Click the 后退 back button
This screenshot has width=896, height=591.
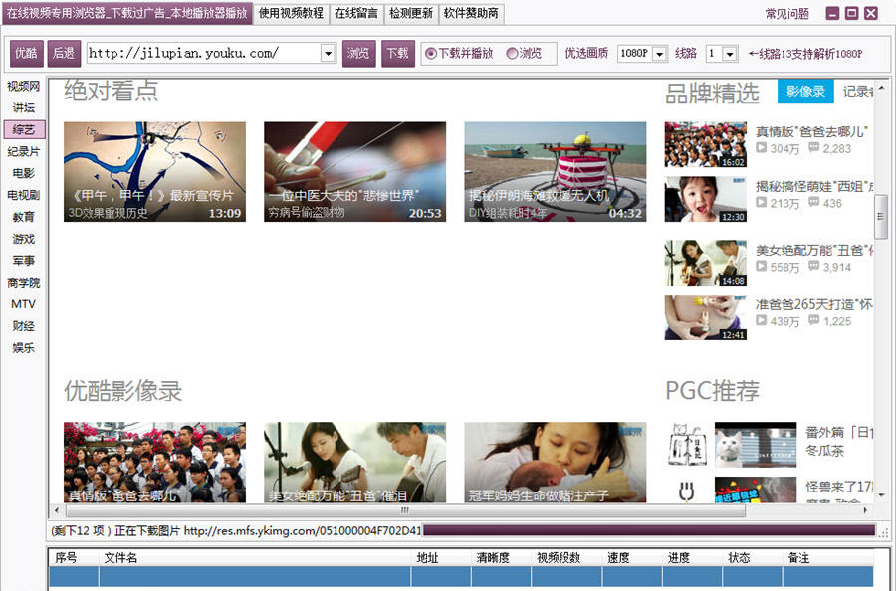click(x=64, y=54)
